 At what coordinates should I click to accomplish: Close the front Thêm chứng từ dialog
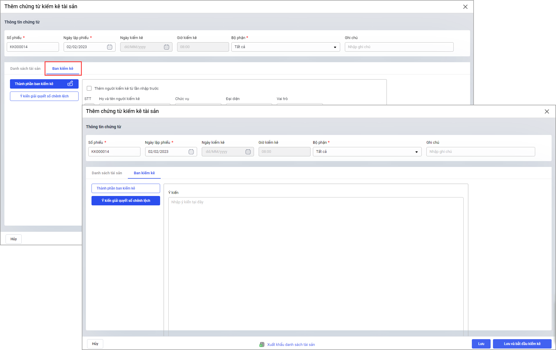coord(547,111)
